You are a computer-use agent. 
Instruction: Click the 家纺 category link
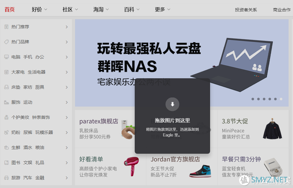pyautogui.click(x=28, y=87)
